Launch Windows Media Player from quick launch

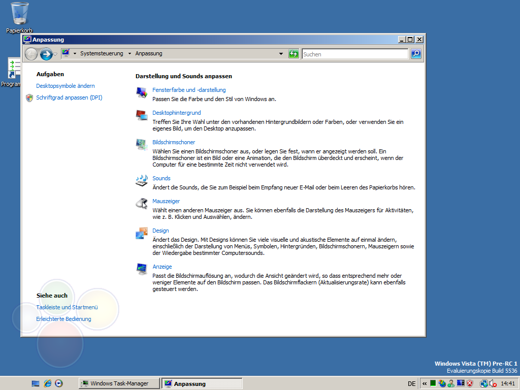59,383
